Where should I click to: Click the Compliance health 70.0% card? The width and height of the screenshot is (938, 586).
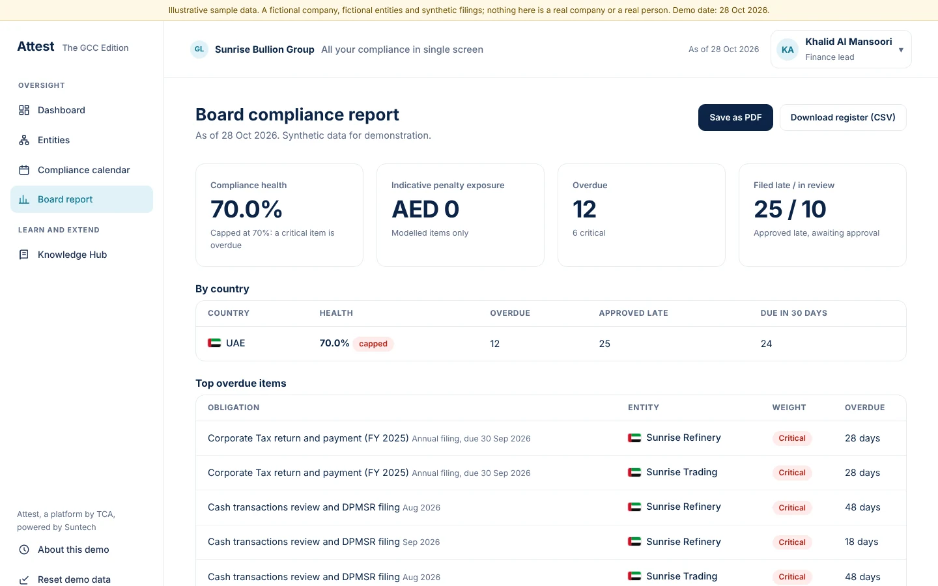point(279,215)
